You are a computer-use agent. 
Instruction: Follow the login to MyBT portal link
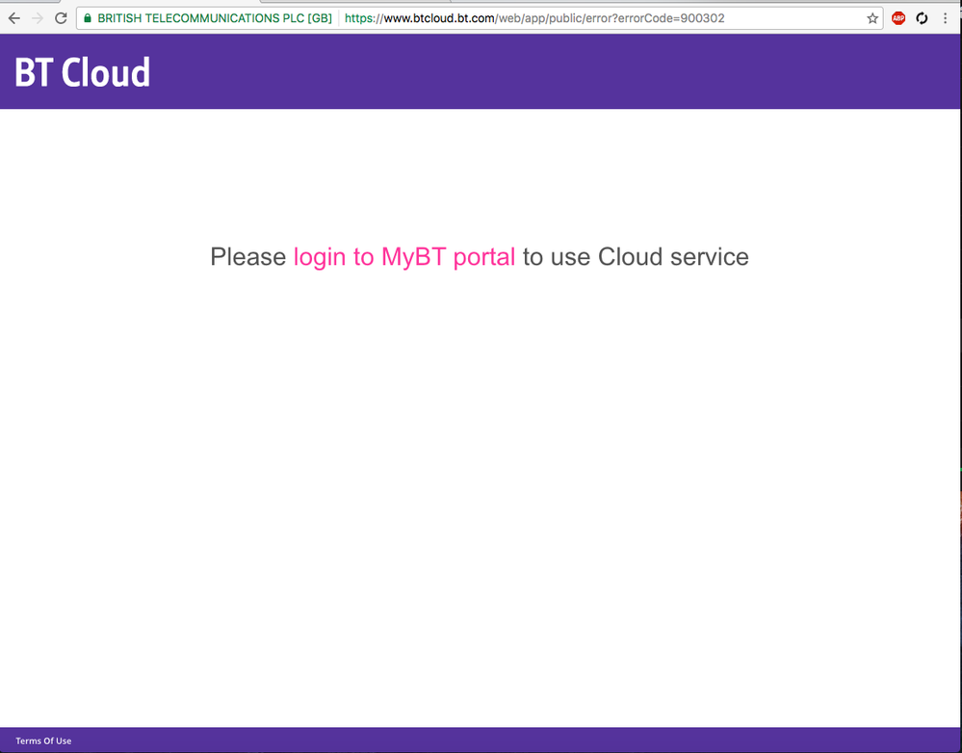point(404,256)
